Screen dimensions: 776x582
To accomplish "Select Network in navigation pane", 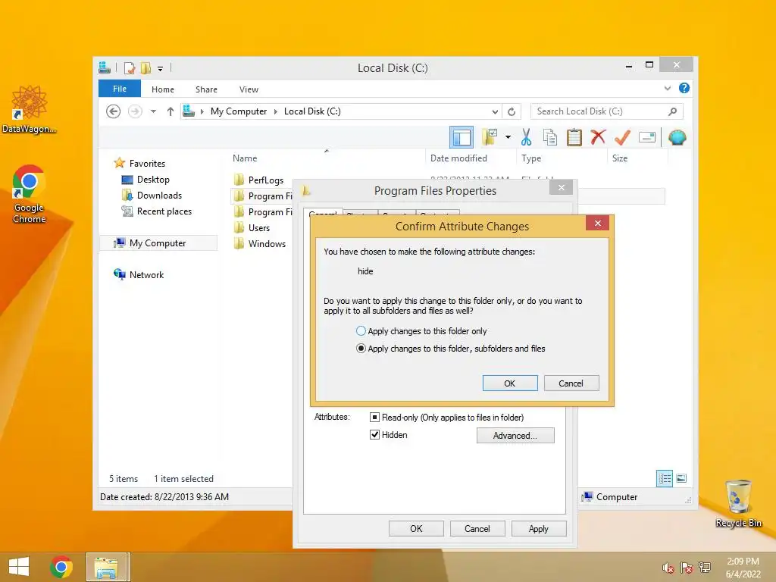I will coord(146,274).
